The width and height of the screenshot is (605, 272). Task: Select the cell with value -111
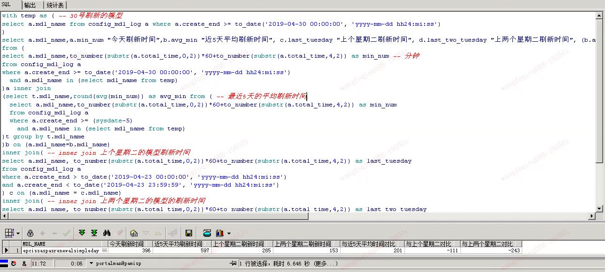432,250
